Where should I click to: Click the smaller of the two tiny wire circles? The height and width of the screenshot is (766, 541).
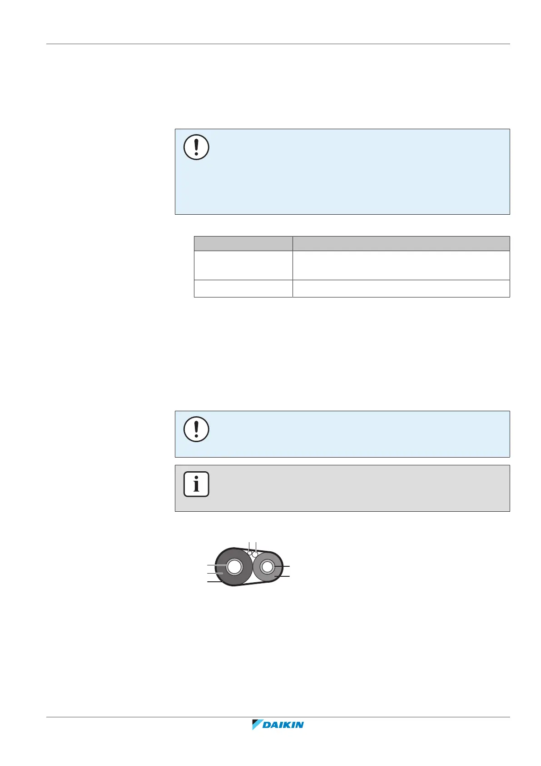click(249, 553)
